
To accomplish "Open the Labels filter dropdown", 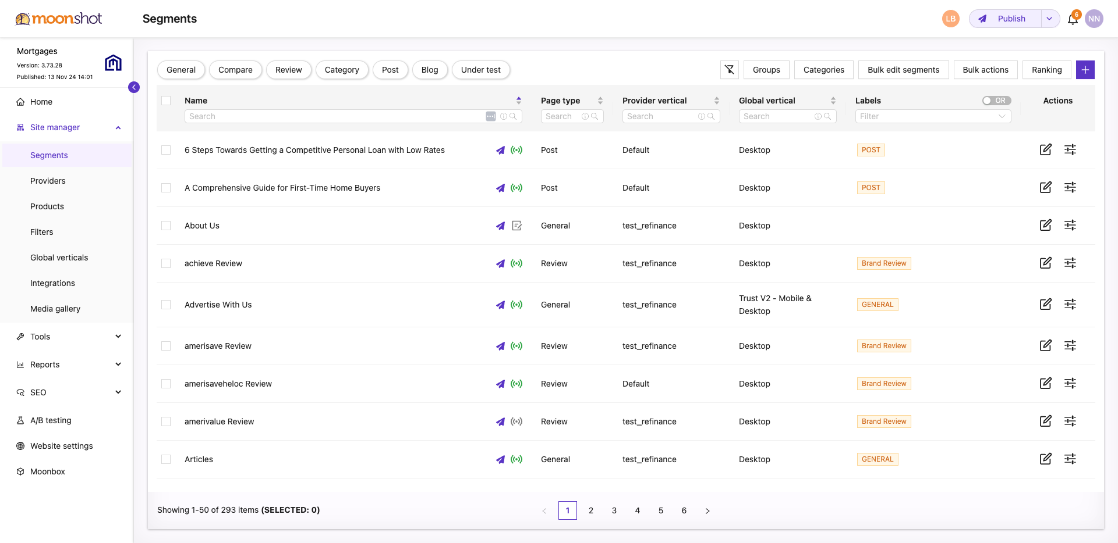I will (x=933, y=116).
